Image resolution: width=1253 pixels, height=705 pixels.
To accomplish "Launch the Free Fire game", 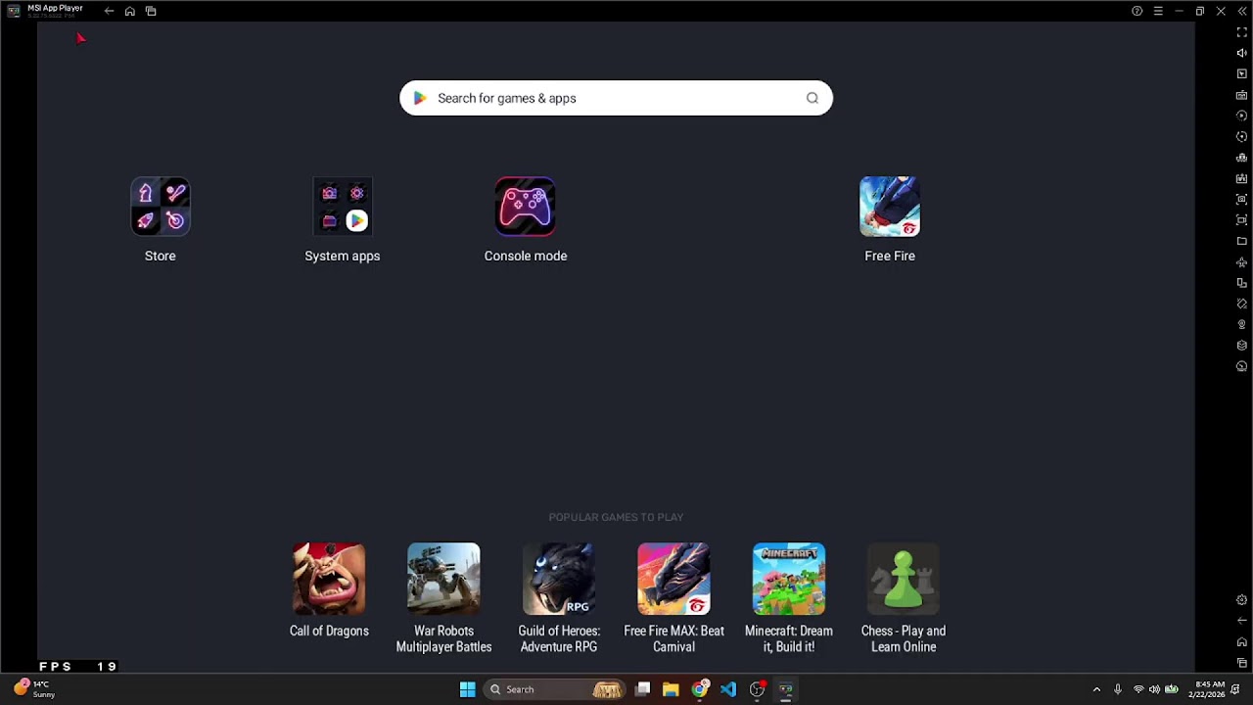I will point(890,207).
